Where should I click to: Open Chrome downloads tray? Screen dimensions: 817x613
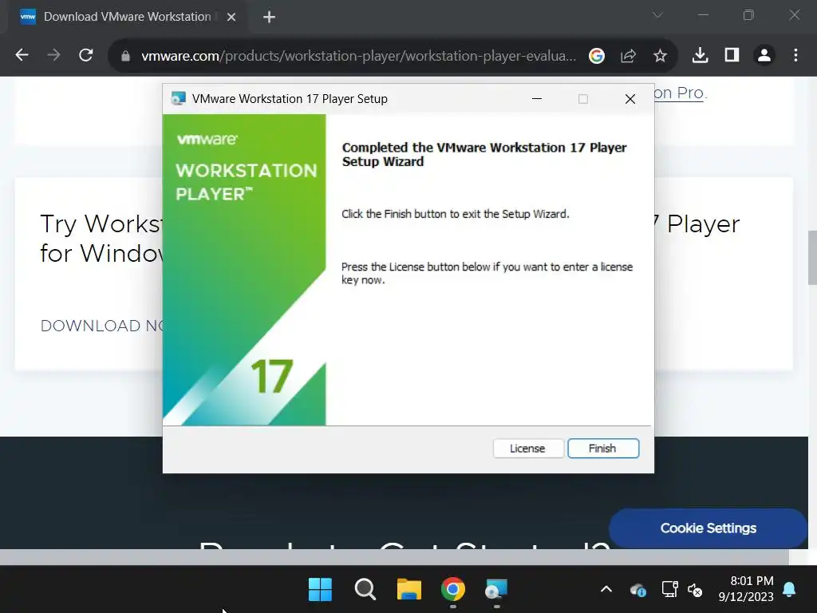tap(700, 55)
